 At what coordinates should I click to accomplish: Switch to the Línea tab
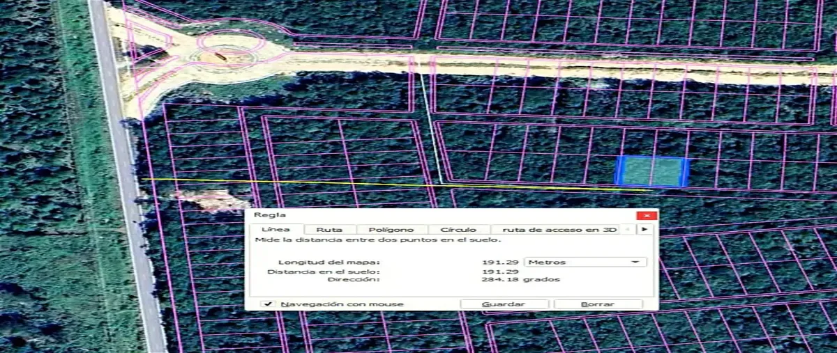pyautogui.click(x=276, y=229)
